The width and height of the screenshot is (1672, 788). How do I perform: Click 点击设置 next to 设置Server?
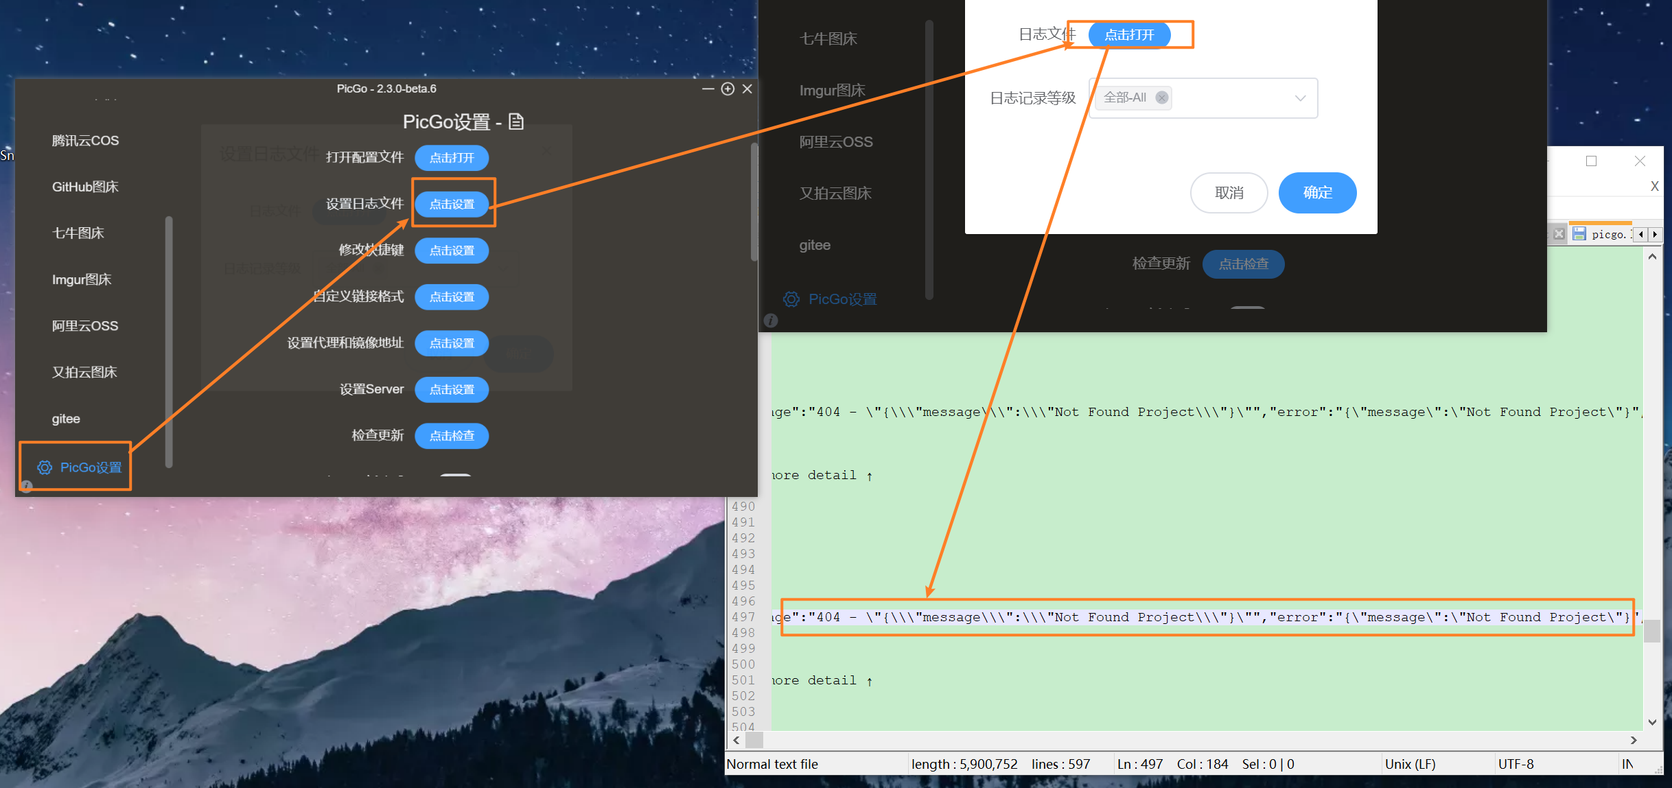452,389
